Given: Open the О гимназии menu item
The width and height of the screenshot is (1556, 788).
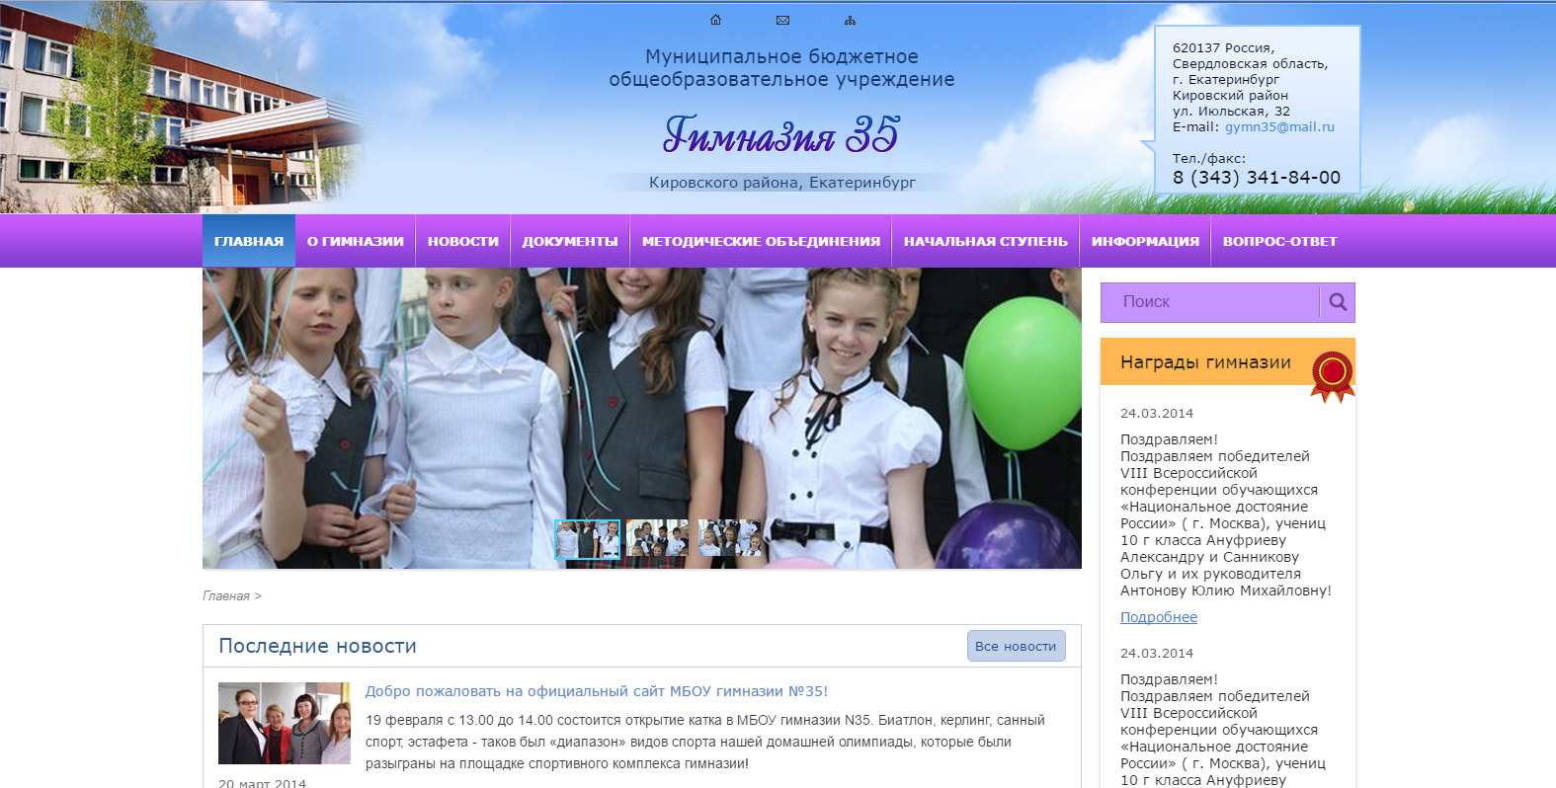Looking at the screenshot, I should 355,241.
